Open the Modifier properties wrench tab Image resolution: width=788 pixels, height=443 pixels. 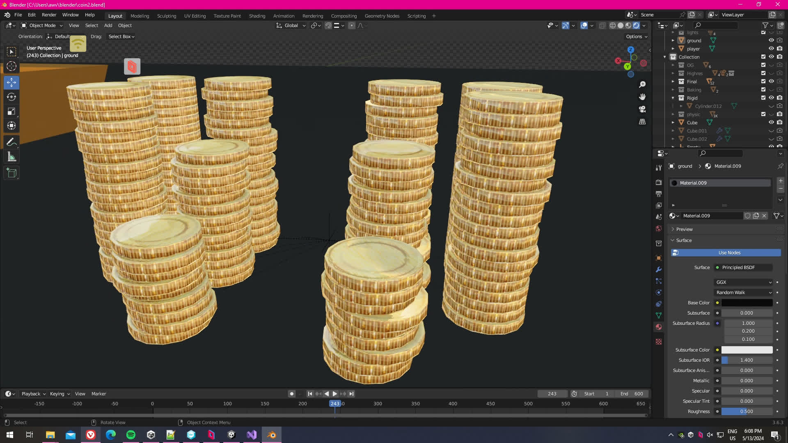pyautogui.click(x=659, y=269)
